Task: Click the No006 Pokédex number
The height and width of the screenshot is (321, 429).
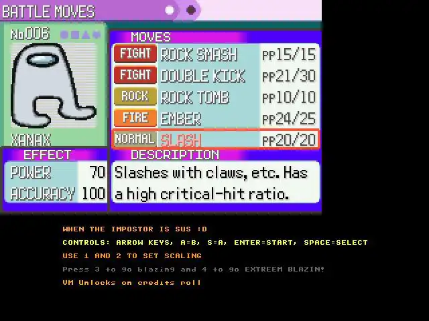Action: point(30,34)
